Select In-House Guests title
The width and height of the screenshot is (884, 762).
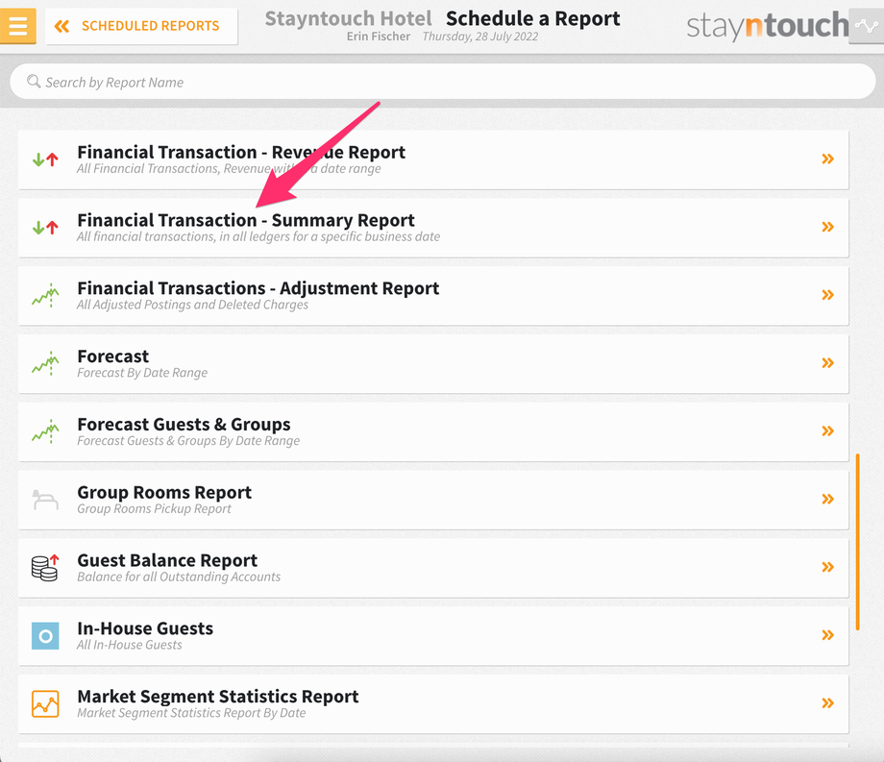tap(145, 628)
